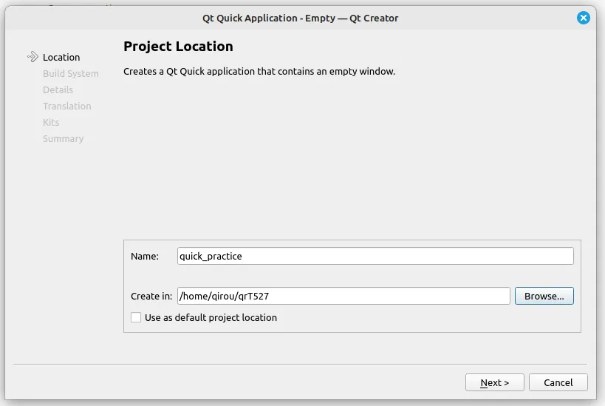Click the dialog title 'Qt Quick Application - Empty'
This screenshot has height=406, width=605.
pos(300,18)
